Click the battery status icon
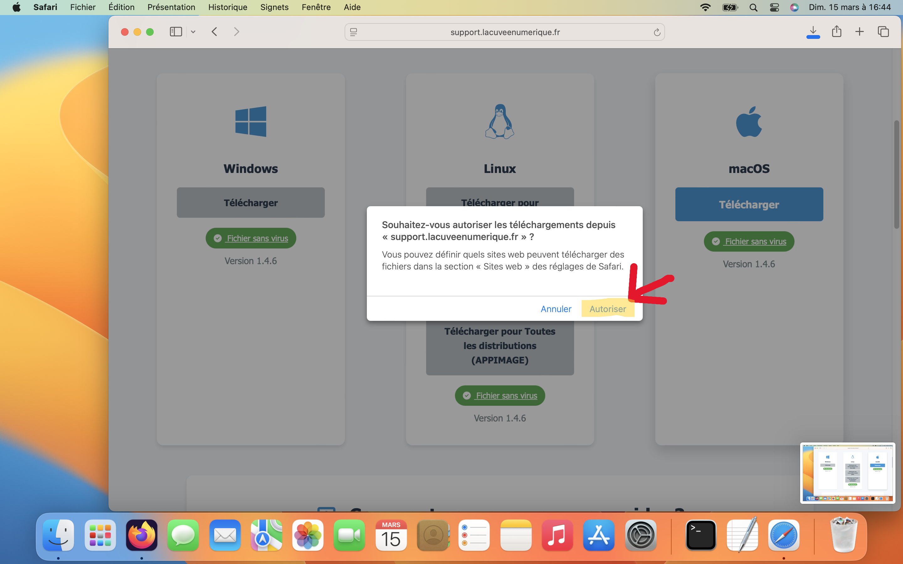903x564 pixels. [x=730, y=7]
